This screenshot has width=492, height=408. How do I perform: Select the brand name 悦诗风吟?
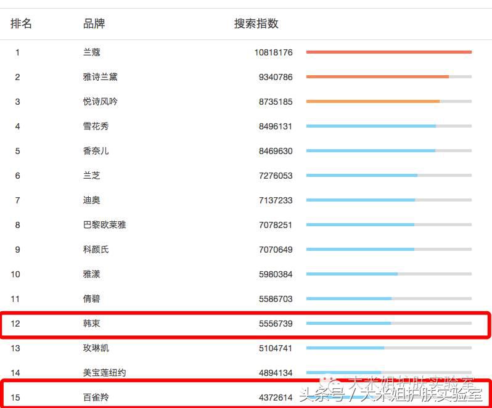(x=100, y=102)
